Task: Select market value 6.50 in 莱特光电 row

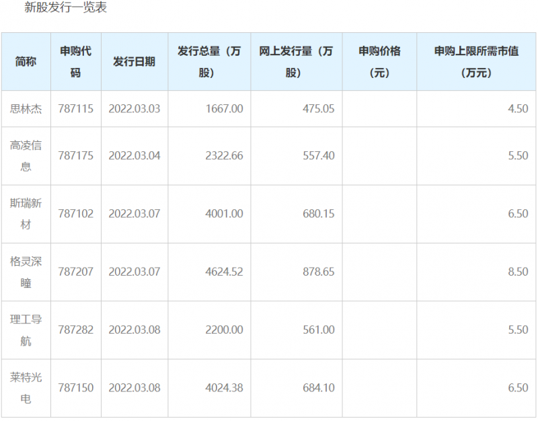Action: coord(518,388)
